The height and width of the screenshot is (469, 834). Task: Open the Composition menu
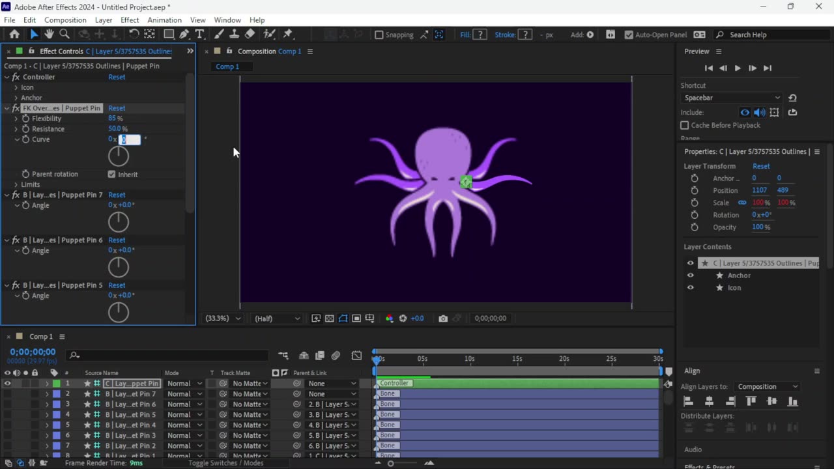coord(65,20)
